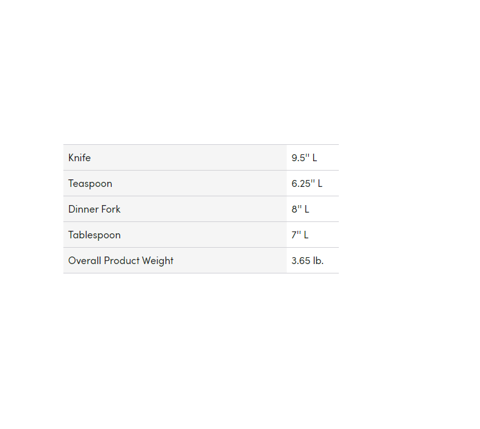Click the Overall Product Weight label
This screenshot has height=429, width=480.
coord(121,261)
